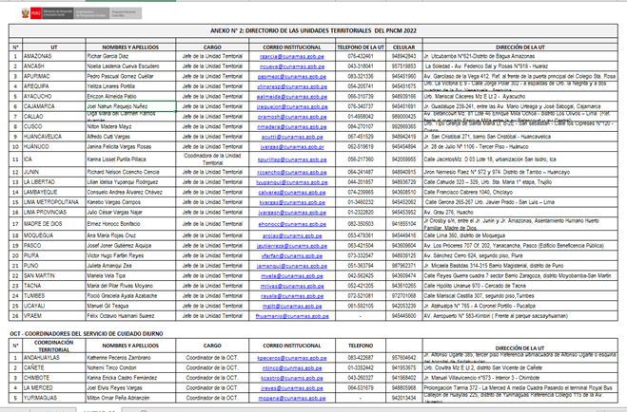This screenshot has height=412, width=627.
Task: Open the Yurimaguas email link mopena@cunamas.gob.pe
Action: pyautogui.click(x=292, y=399)
